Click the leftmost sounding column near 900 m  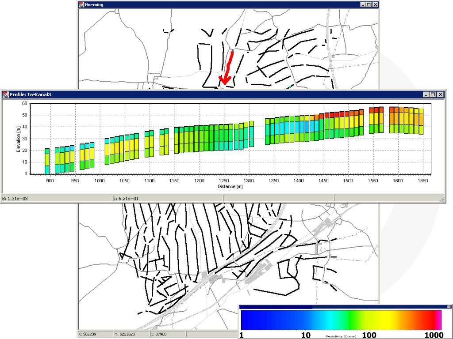coord(47,162)
